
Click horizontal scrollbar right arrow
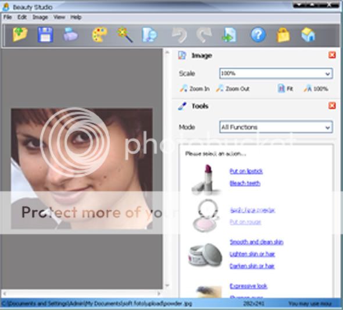tap(159, 293)
